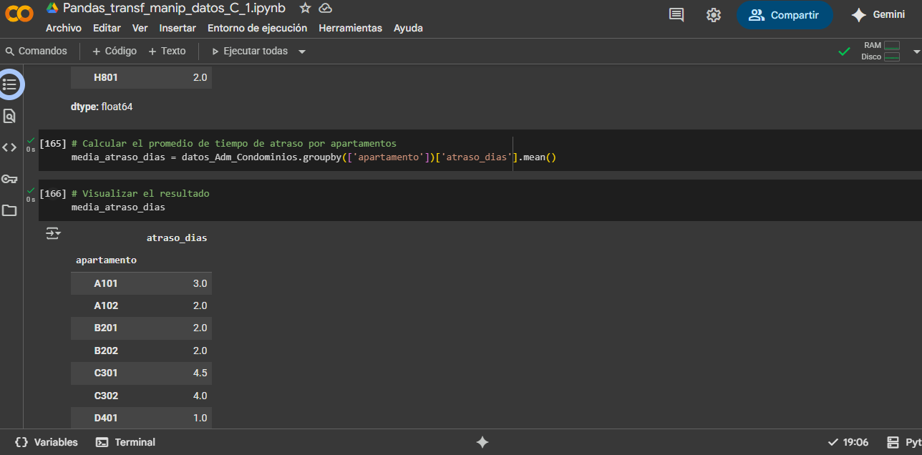Open the Archivo menu
This screenshot has height=455, width=922.
pos(64,28)
